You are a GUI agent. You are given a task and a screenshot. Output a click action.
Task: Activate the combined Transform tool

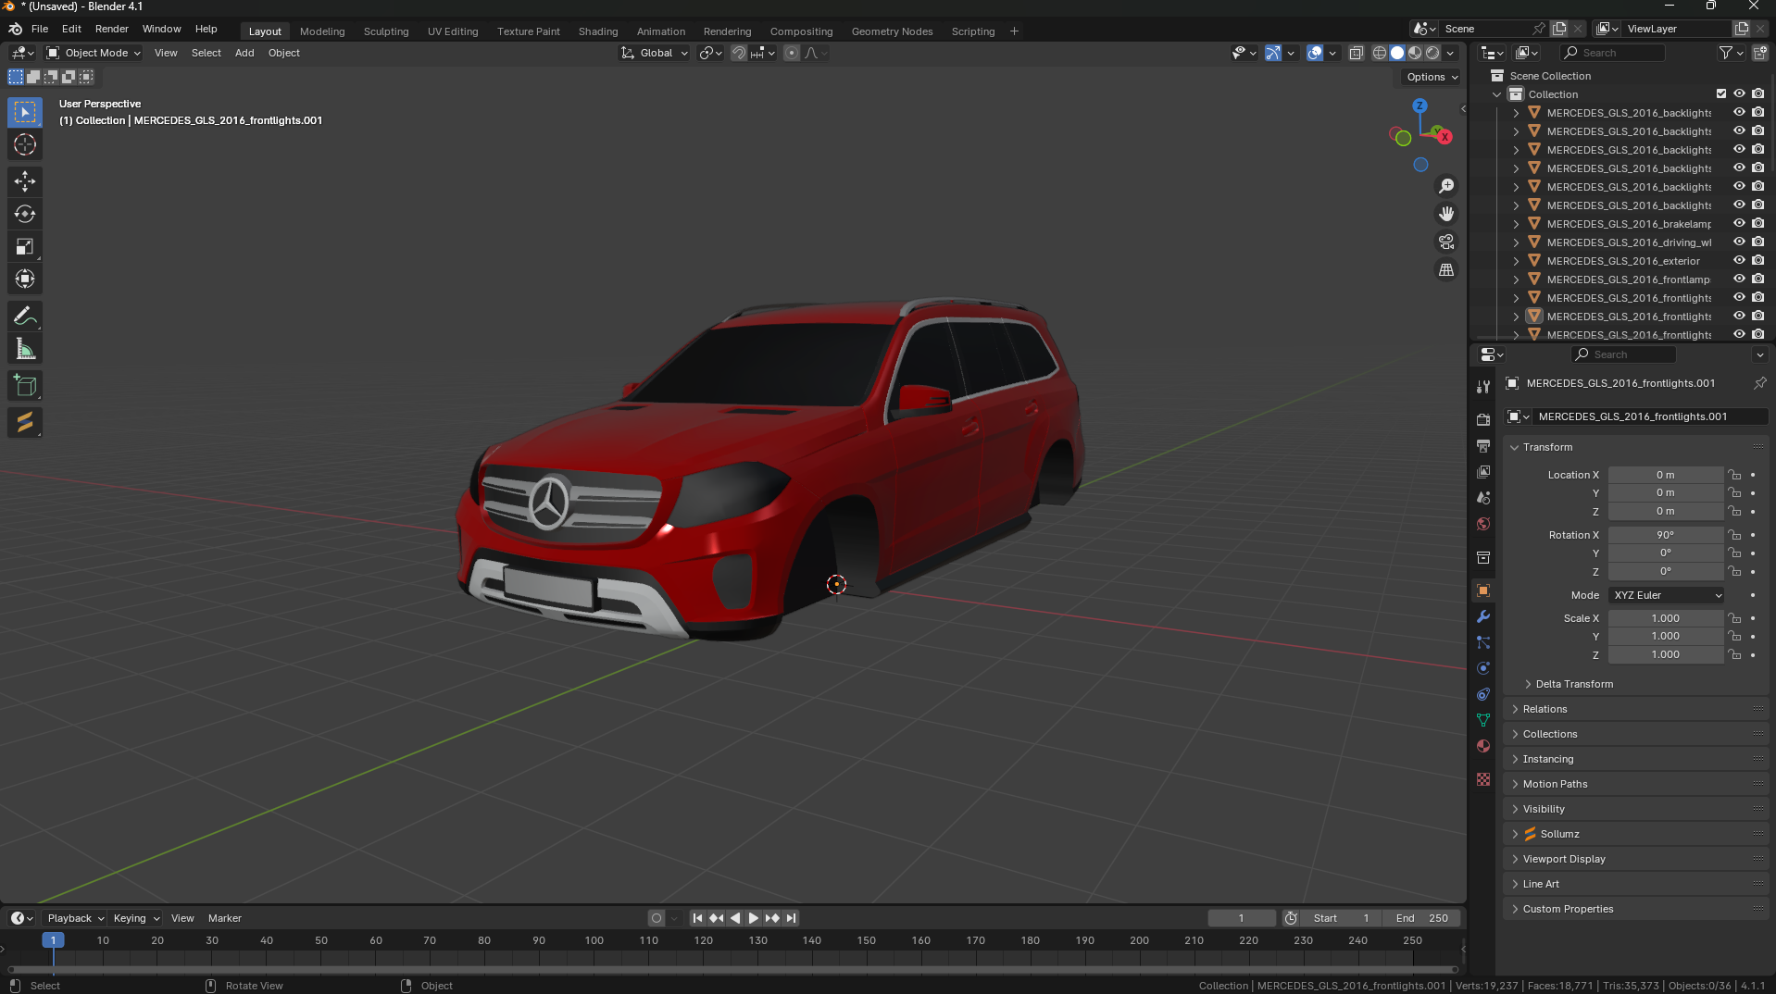coord(25,279)
